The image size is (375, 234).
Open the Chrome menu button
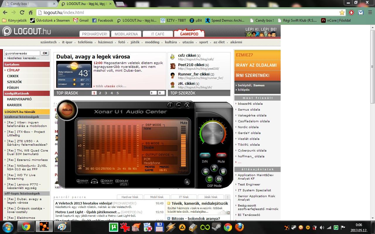tap(369, 12)
